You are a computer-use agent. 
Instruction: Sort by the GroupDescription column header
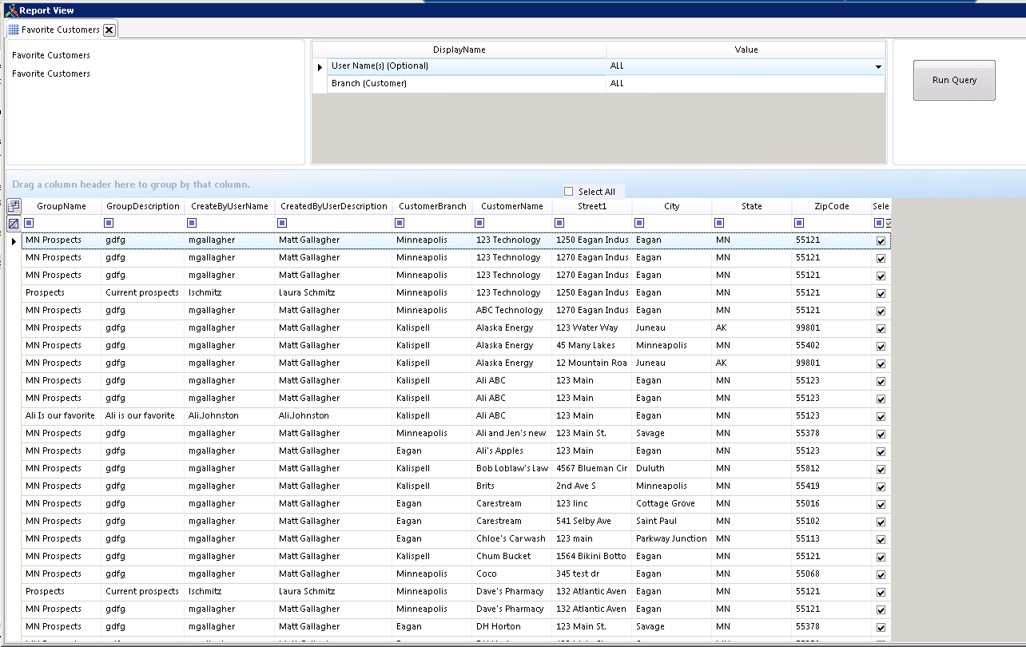pos(143,206)
